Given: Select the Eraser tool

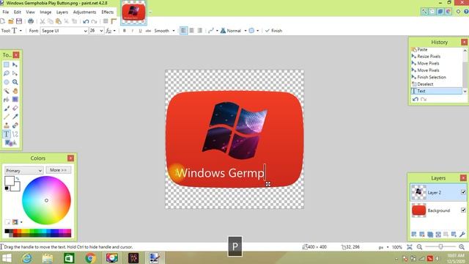Looking at the screenshot, I should point(15,108).
